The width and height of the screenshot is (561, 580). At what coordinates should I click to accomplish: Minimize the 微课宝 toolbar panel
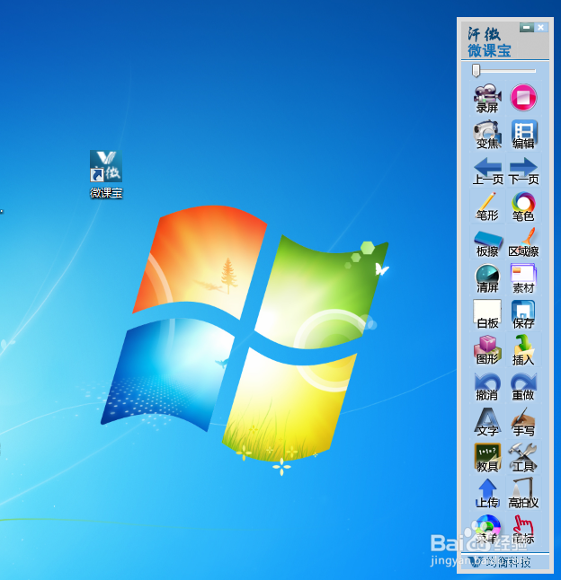click(526, 27)
